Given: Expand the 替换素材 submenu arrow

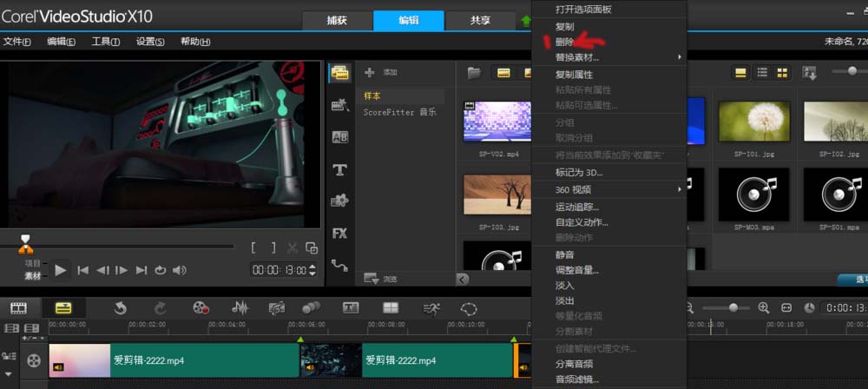Looking at the screenshot, I should pyautogui.click(x=680, y=57).
